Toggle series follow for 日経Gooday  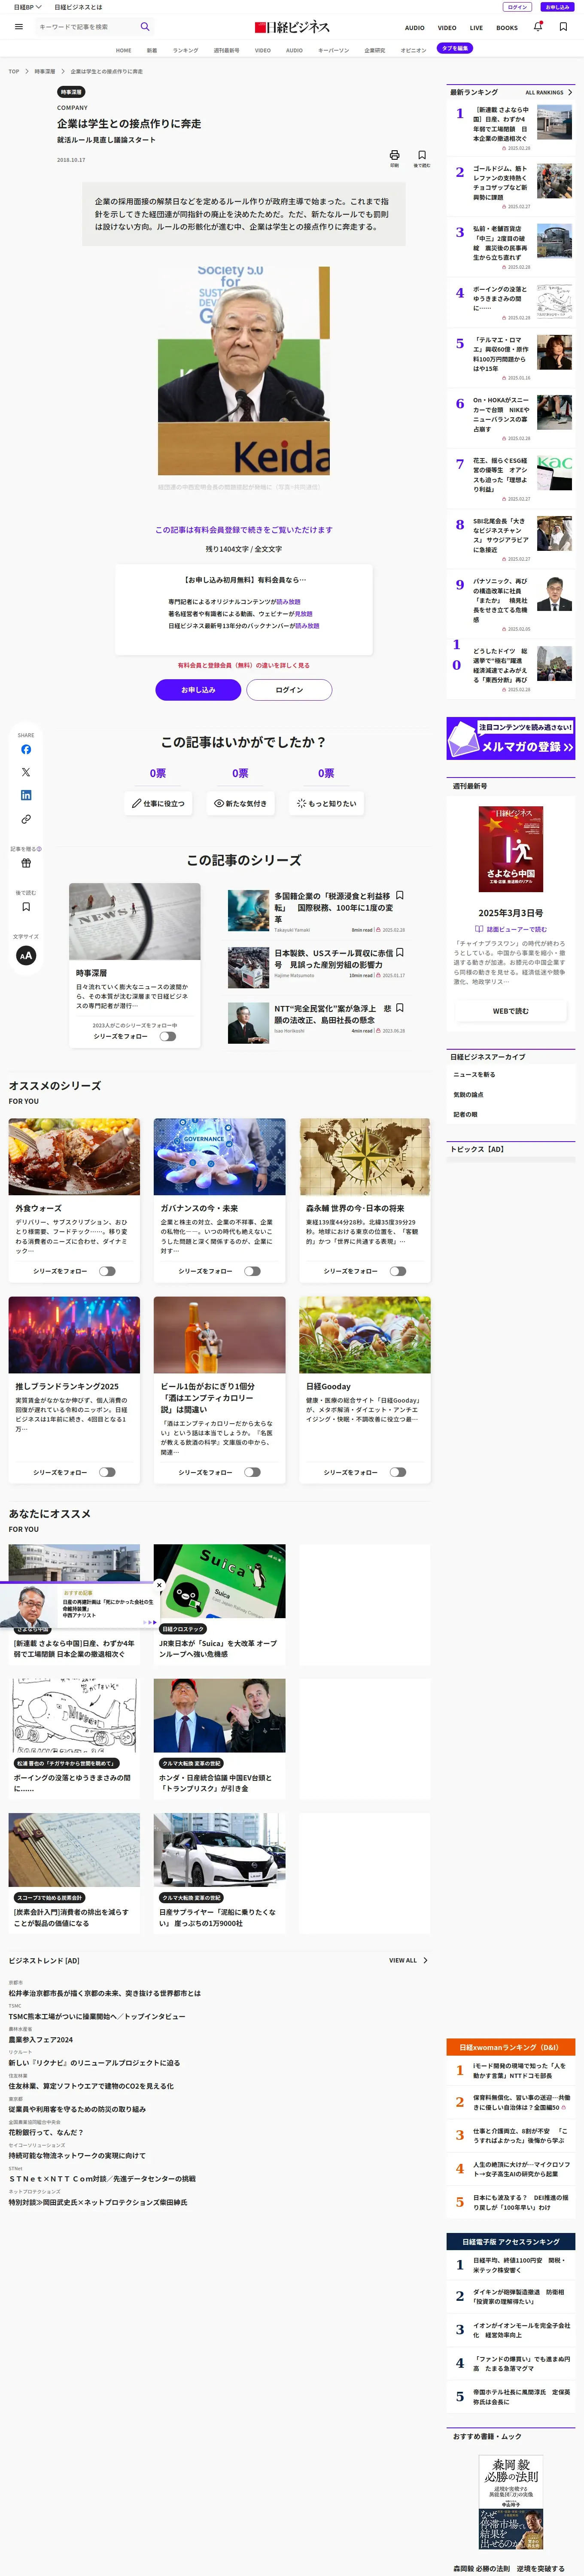(x=398, y=1472)
